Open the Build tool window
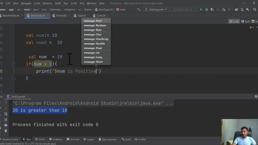The image size is (258, 145). click(126, 139)
